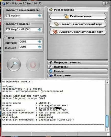Click the log scrollbar down arrow

tap(107, 129)
